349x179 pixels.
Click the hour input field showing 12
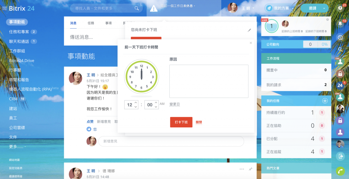130,105
